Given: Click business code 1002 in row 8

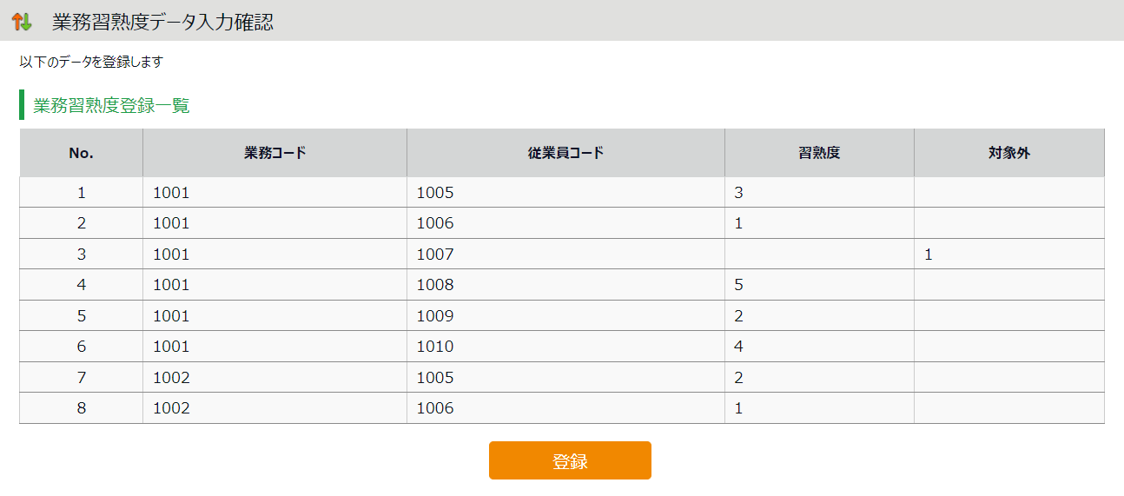Looking at the screenshot, I should [171, 408].
